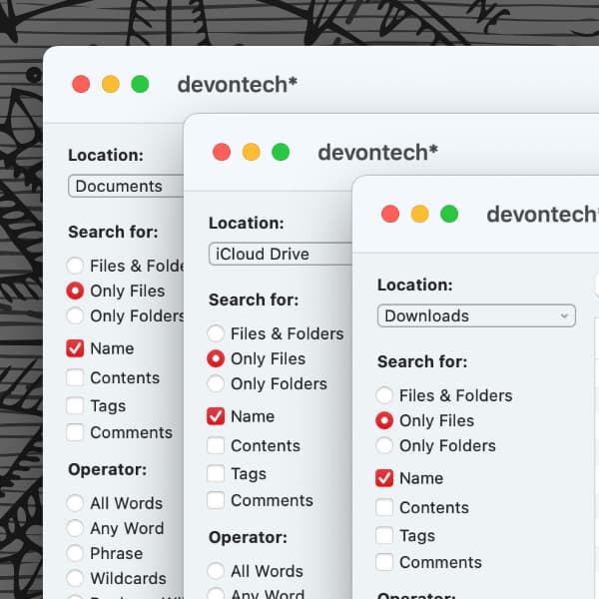Close the front Downloads window
Screen dimensions: 599x599
pyautogui.click(x=390, y=214)
